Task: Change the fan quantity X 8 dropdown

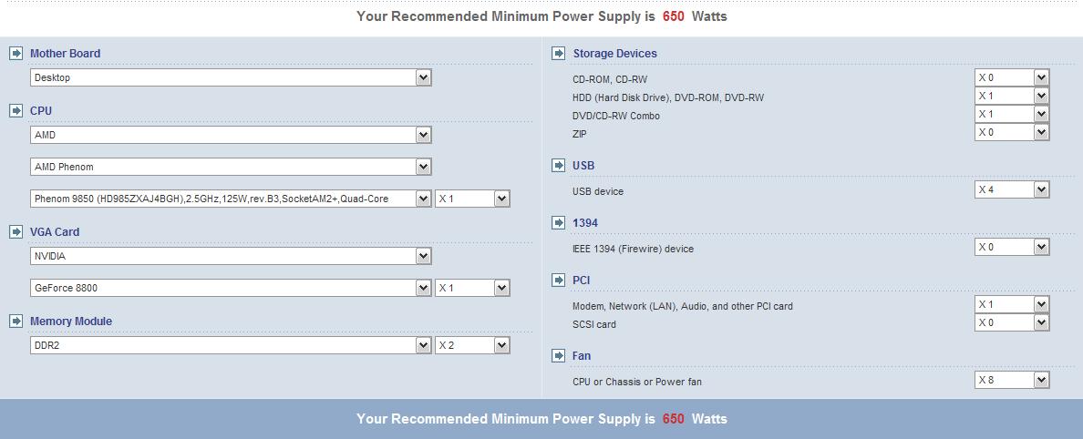Action: pos(1041,380)
